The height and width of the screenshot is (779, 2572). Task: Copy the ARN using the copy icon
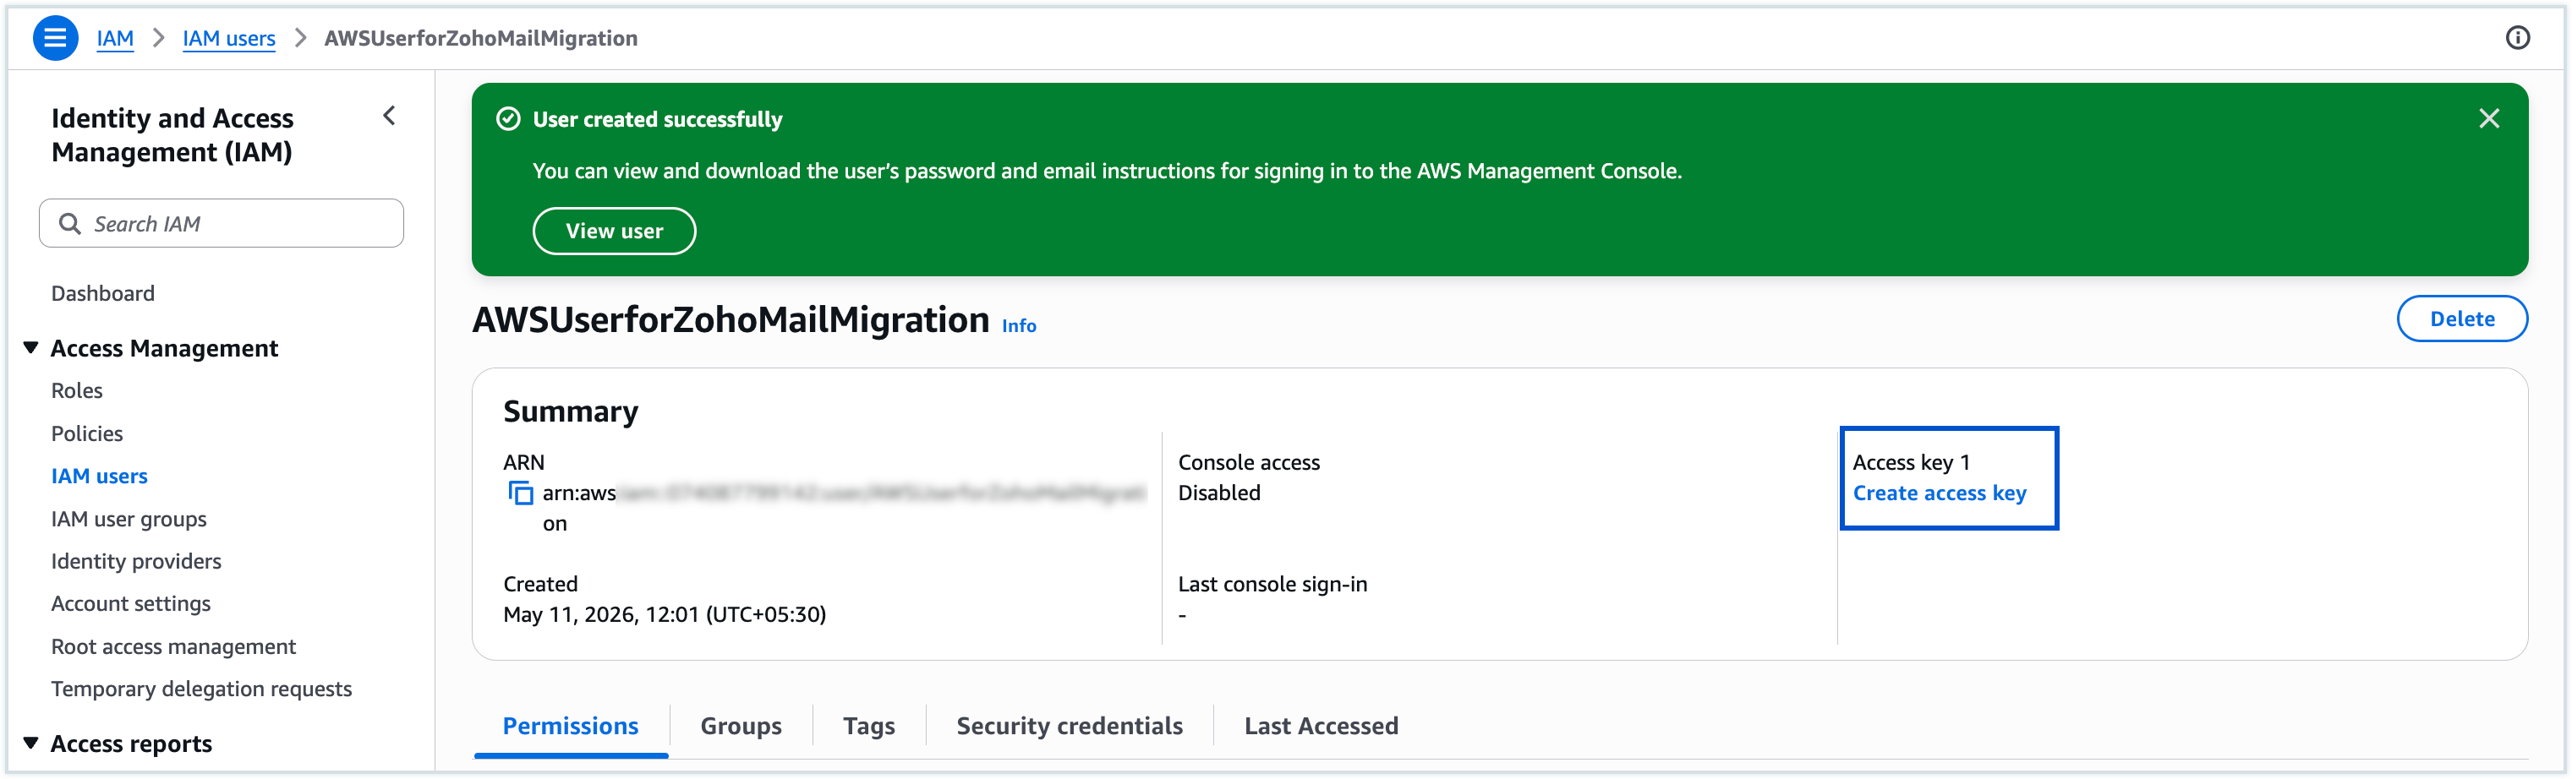520,493
